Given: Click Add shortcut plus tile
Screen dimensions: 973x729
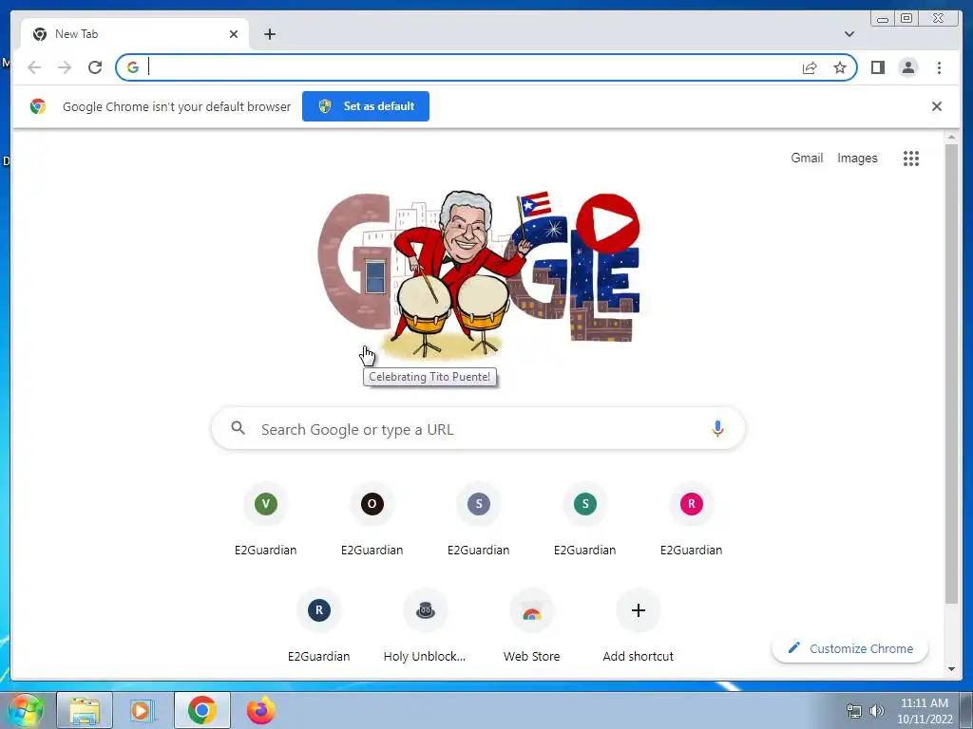Looking at the screenshot, I should (638, 626).
